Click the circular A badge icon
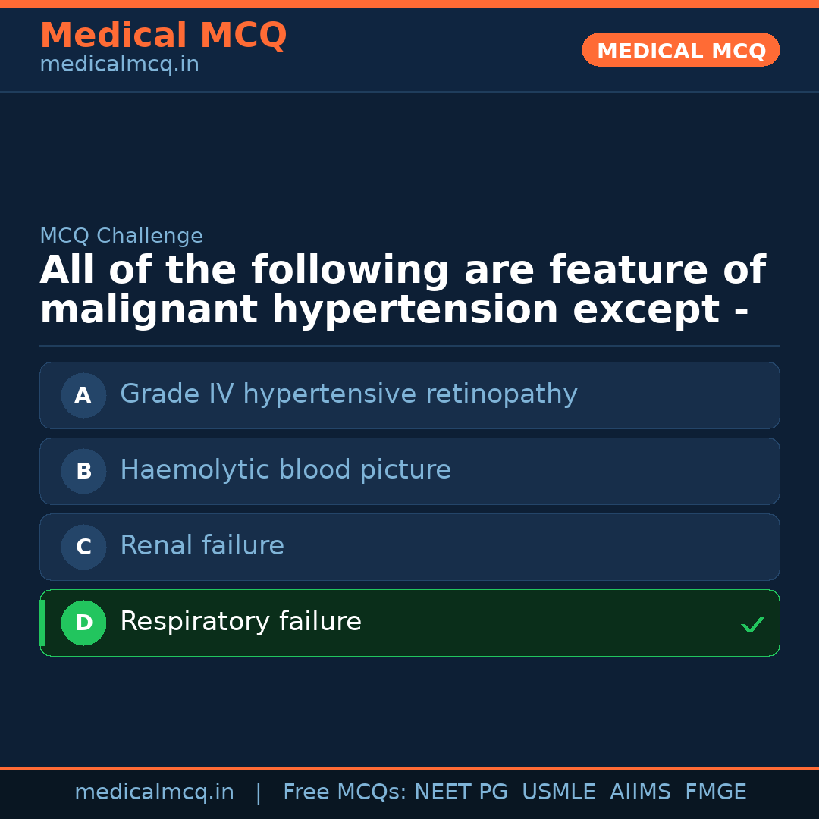This screenshot has height=819, width=819. [x=83, y=395]
